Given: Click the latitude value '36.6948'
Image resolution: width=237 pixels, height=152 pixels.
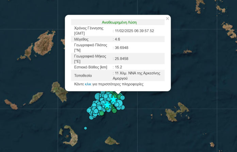Looking at the screenshot, I should 122,48.
